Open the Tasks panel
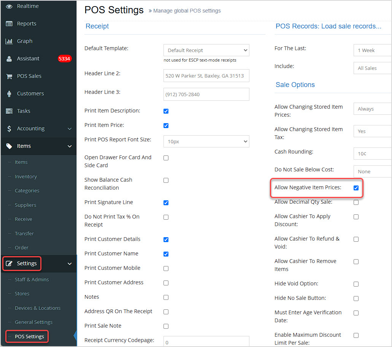 [24, 111]
